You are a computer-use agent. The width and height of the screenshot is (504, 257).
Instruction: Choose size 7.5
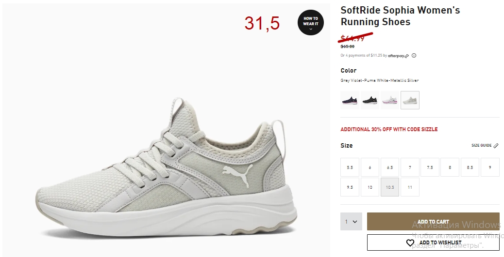tap(430, 167)
